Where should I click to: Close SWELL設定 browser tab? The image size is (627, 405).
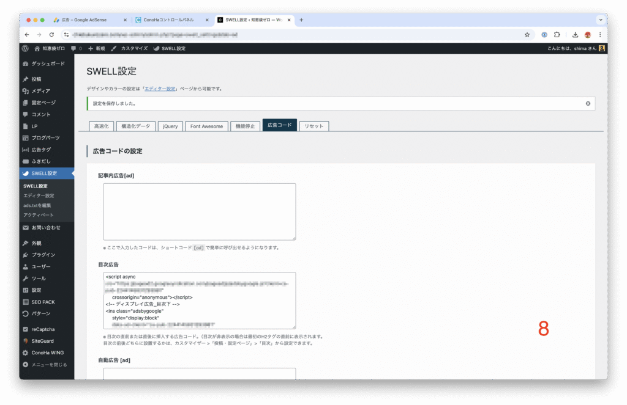click(x=289, y=20)
